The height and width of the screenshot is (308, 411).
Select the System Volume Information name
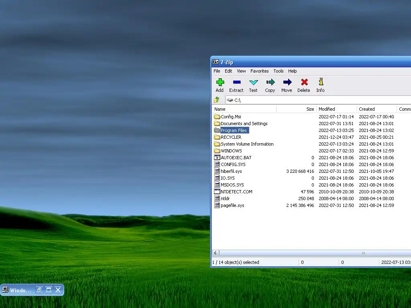click(x=247, y=144)
